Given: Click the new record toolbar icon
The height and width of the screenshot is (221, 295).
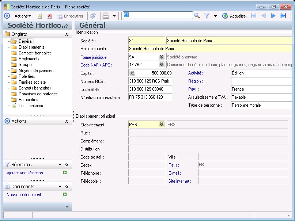Looking at the screenshot, I should tap(39, 16).
